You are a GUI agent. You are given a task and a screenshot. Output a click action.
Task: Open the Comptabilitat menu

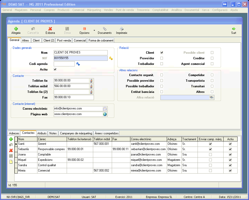(x=160, y=10)
